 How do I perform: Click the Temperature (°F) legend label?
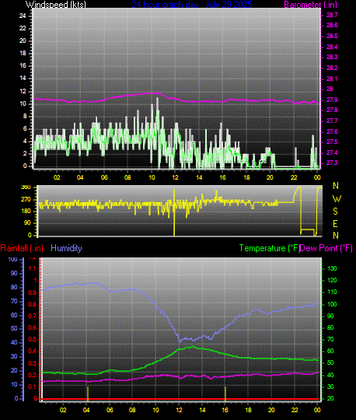point(270,248)
